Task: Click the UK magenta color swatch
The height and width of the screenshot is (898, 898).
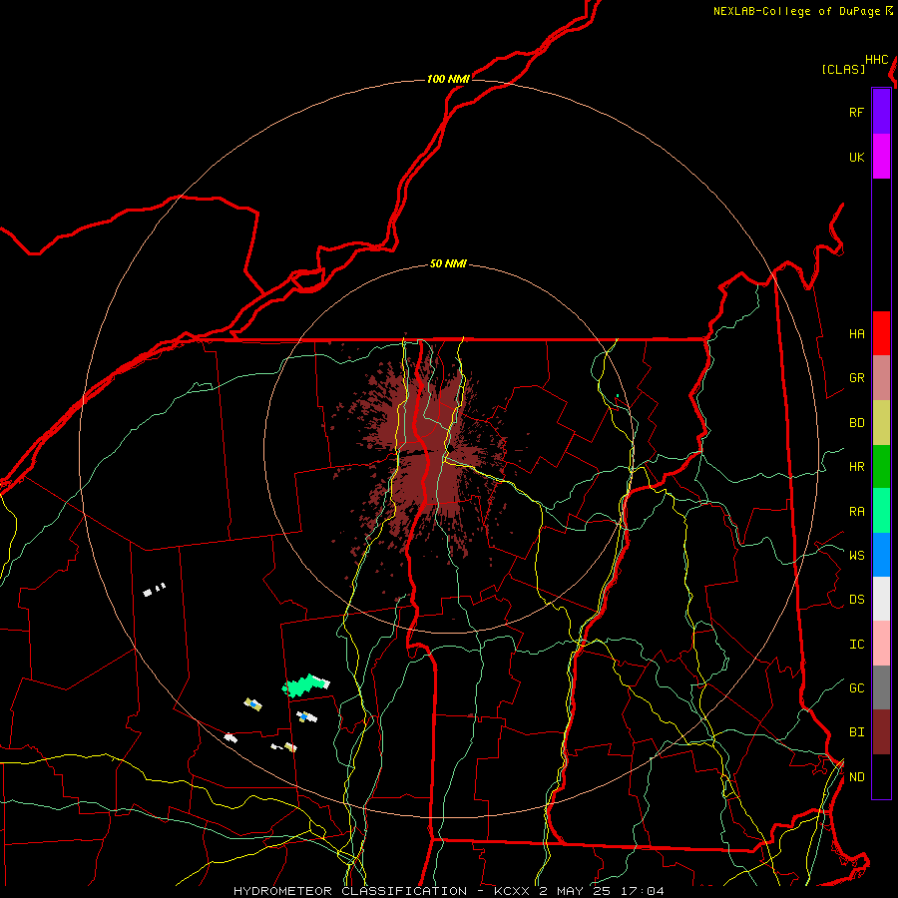Action: tap(881, 157)
